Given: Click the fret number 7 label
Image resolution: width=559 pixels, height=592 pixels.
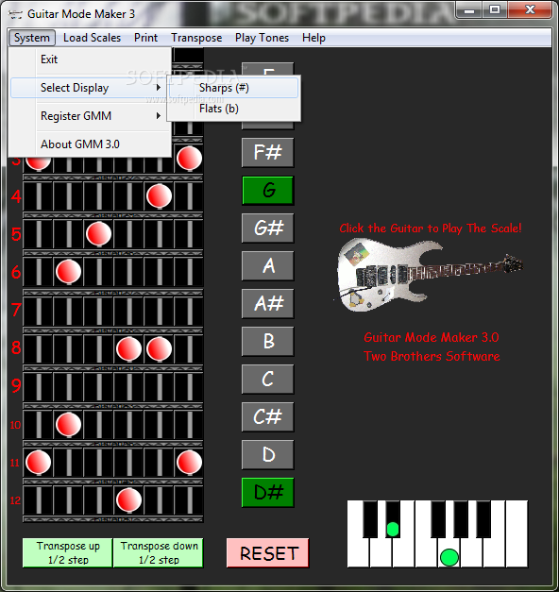Looking at the screenshot, I should pos(16,310).
